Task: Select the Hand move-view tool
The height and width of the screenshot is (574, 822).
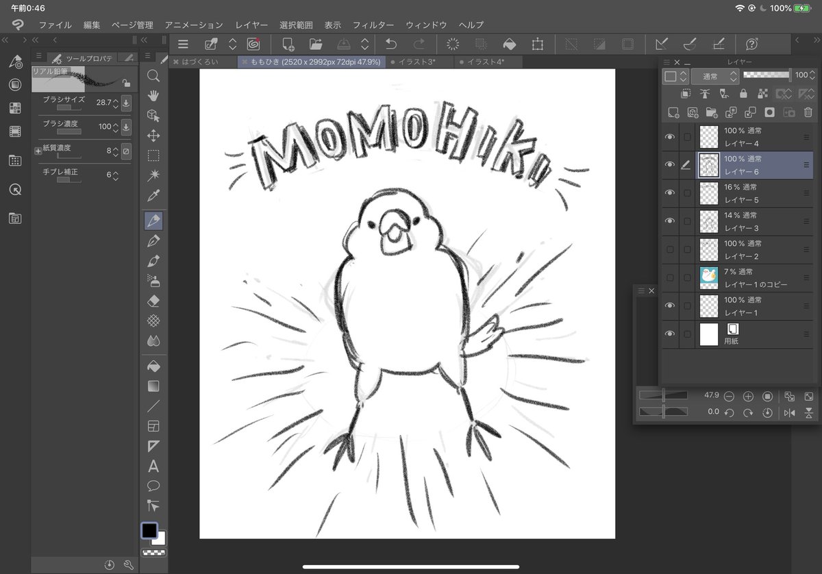Action: click(x=153, y=95)
